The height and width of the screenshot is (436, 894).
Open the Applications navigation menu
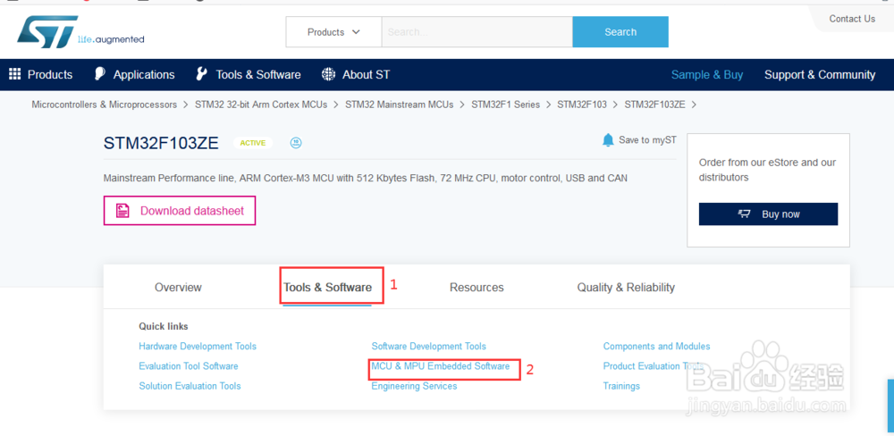[144, 75]
